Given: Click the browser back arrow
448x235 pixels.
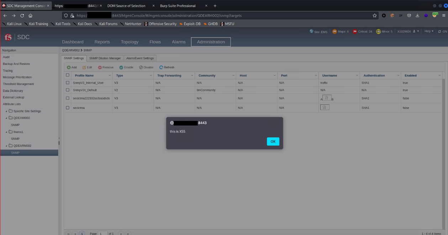Looking at the screenshot, I should [5, 16].
